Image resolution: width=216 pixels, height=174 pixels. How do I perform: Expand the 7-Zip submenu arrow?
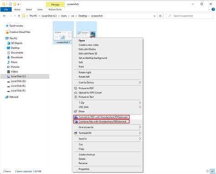tap(140, 103)
